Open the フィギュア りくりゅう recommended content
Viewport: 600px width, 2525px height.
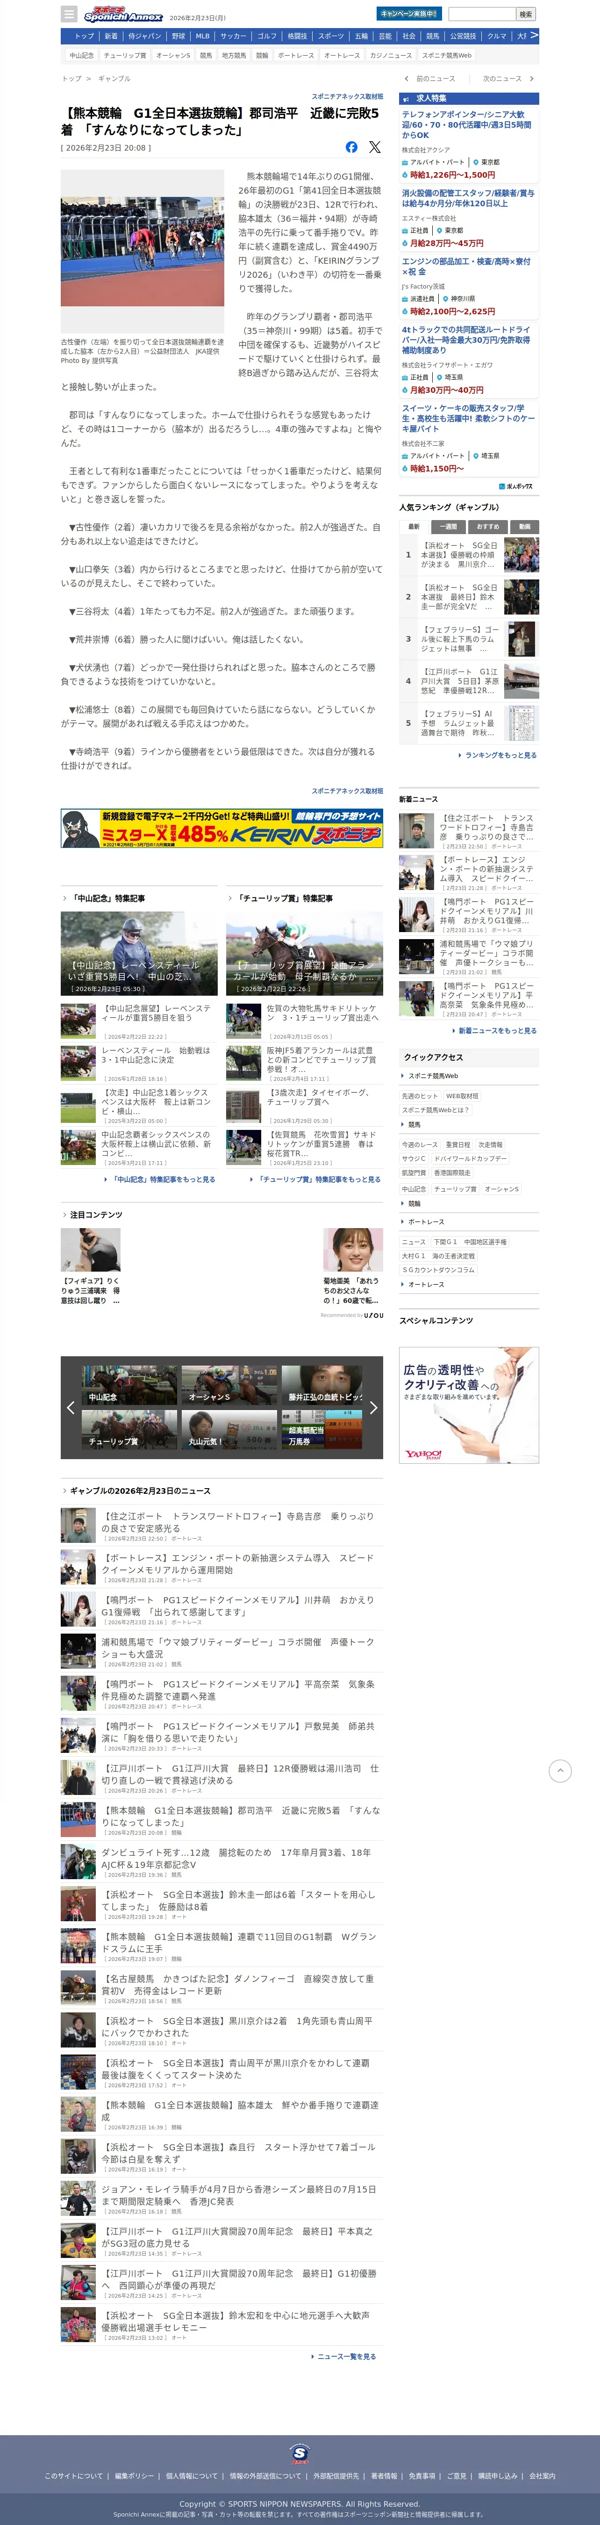coord(90,1266)
